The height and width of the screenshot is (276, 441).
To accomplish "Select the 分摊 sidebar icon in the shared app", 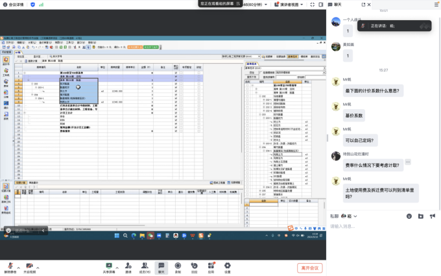I will pos(6,94).
